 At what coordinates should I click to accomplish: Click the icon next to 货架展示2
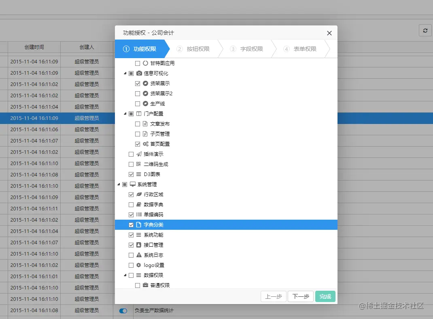click(x=145, y=93)
